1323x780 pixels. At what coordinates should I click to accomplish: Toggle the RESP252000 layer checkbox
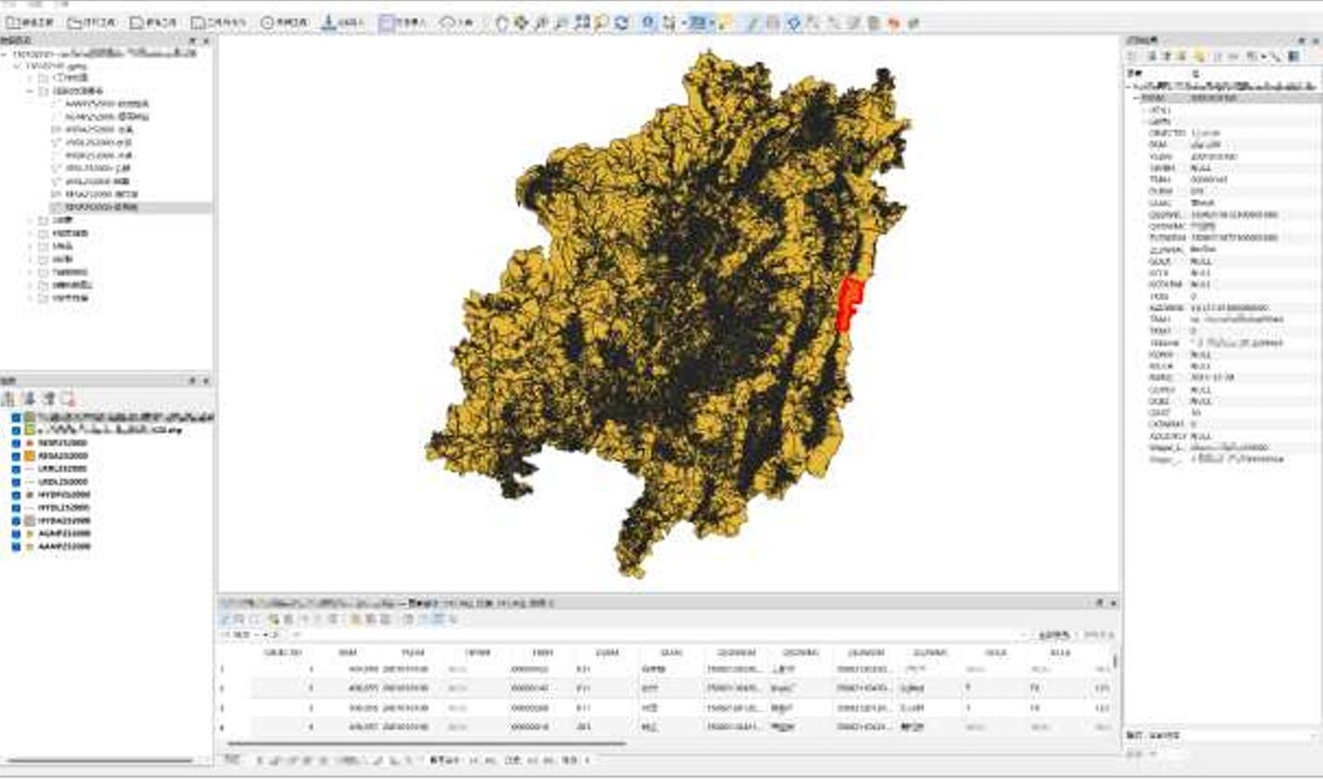click(15, 443)
